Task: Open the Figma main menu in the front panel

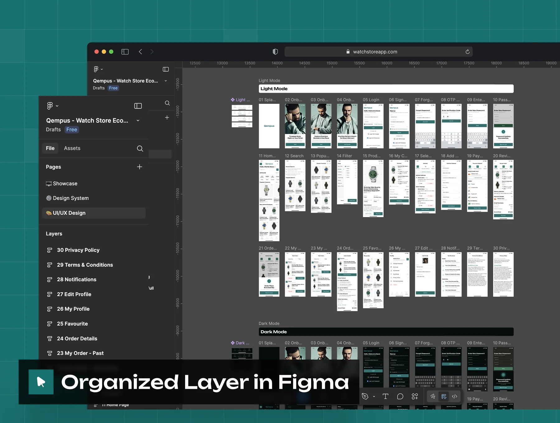Action: coord(50,106)
